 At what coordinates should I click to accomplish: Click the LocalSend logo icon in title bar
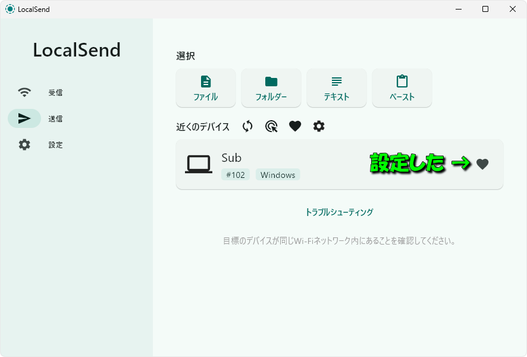pos(10,9)
